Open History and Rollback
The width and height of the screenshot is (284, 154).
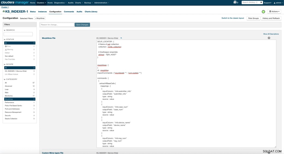pyautogui.click(x=271, y=18)
